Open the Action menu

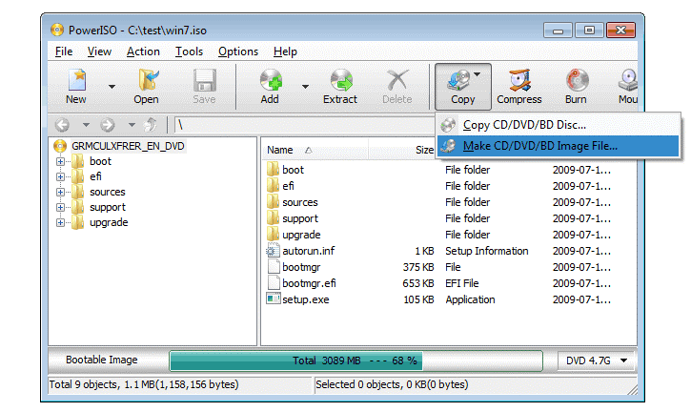[143, 51]
